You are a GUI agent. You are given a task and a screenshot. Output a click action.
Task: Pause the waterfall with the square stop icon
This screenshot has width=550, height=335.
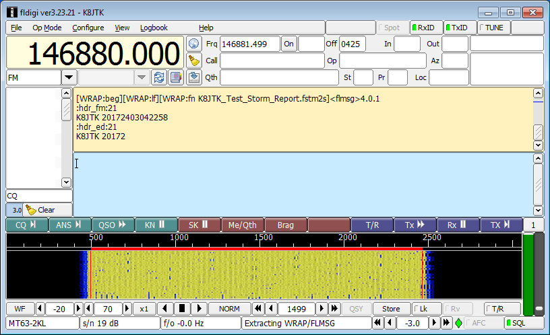pyautogui.click(x=181, y=309)
